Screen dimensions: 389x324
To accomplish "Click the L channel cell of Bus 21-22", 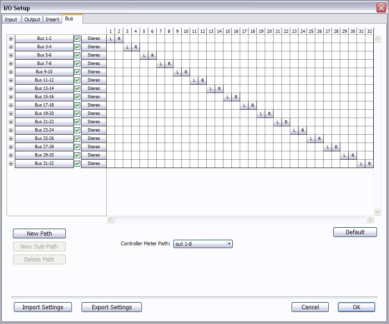I will click(278, 122).
